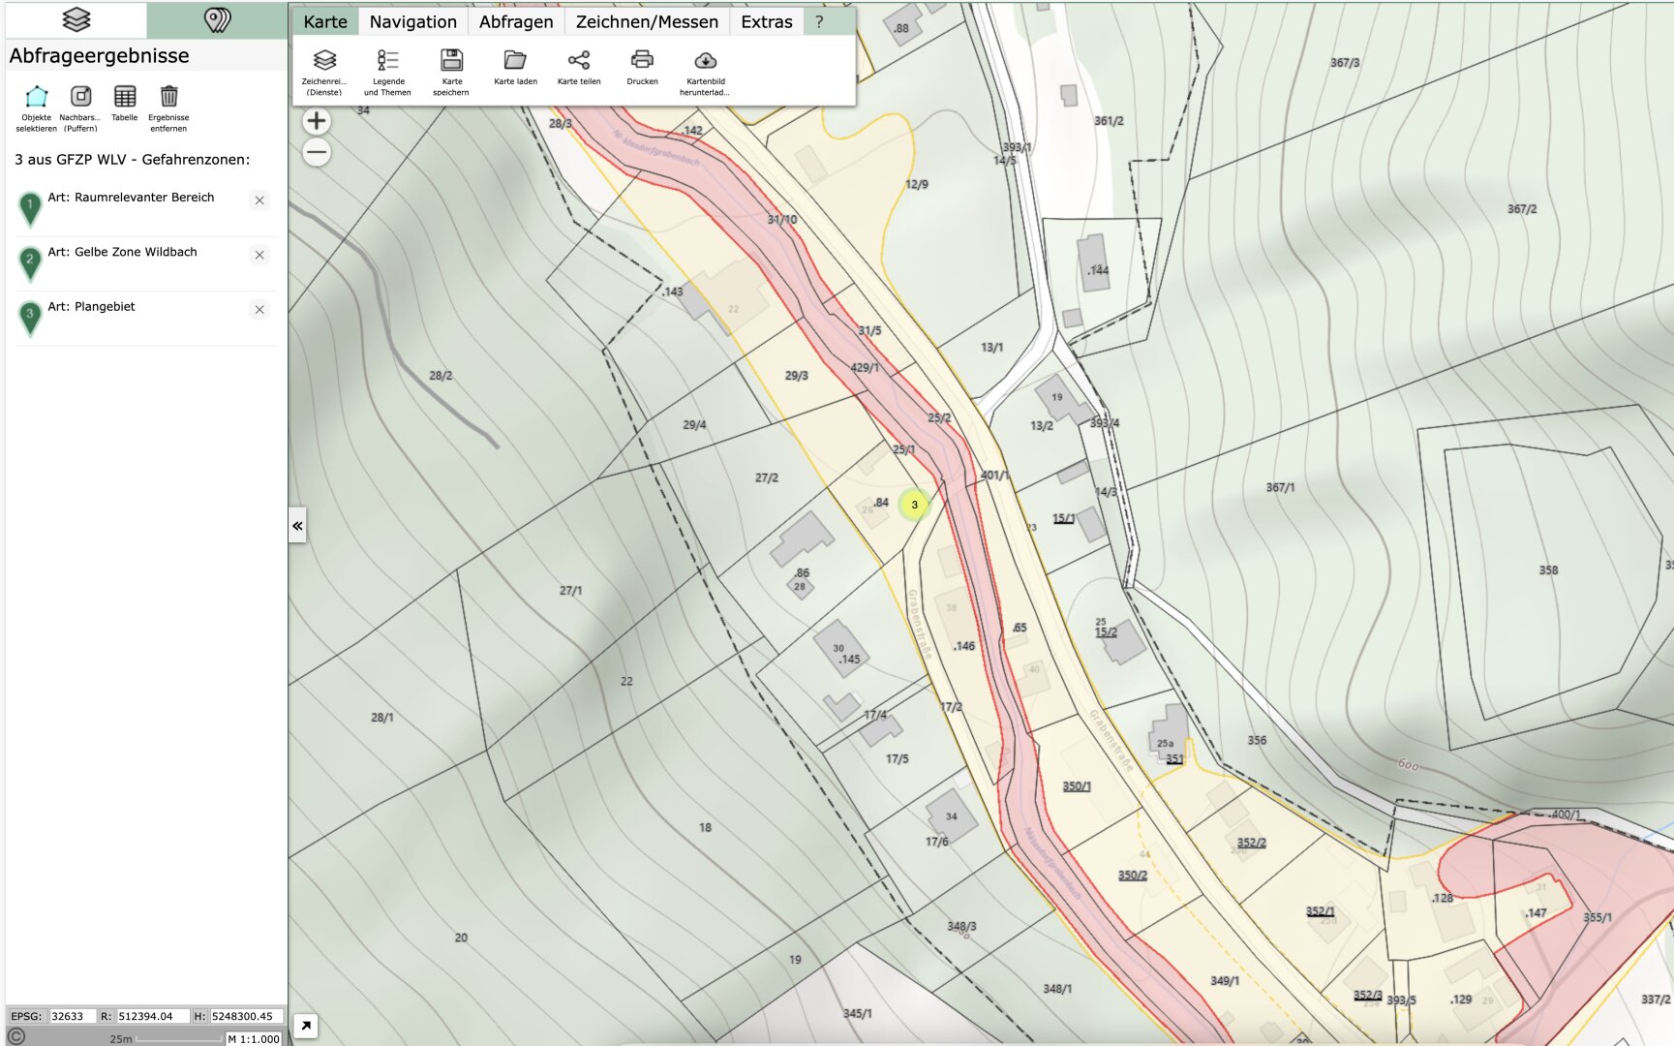
Task: Switch to the Zeichnen/Messen tab
Action: pyautogui.click(x=647, y=21)
